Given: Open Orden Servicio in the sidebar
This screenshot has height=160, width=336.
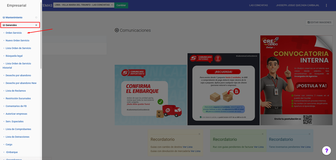Looking at the screenshot, I should (14, 33).
